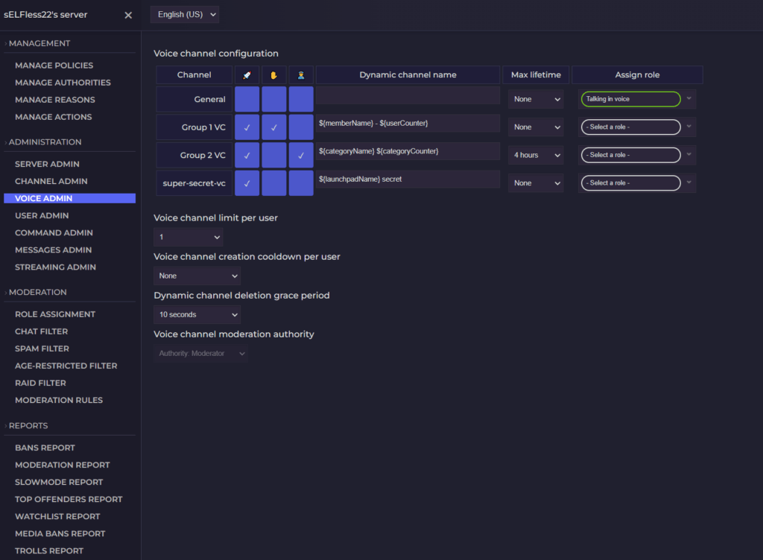Open Manage Policies in sidebar
763x560 pixels.
54,66
